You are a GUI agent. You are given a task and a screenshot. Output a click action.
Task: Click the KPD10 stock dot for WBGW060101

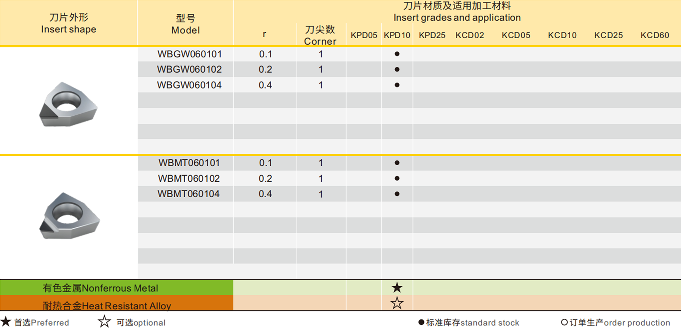coord(397,54)
